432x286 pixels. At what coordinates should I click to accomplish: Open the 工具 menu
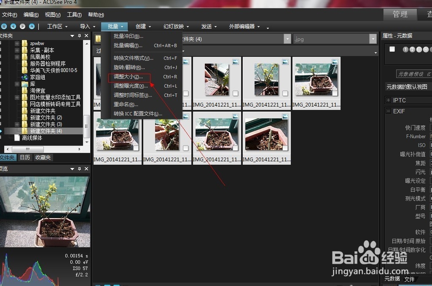click(74, 15)
